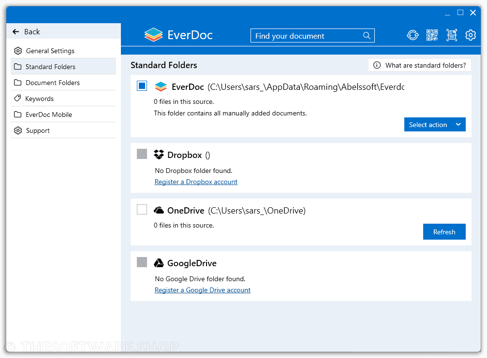Enable the OneDrive folder checkbox
The image size is (487, 358).
click(x=142, y=209)
